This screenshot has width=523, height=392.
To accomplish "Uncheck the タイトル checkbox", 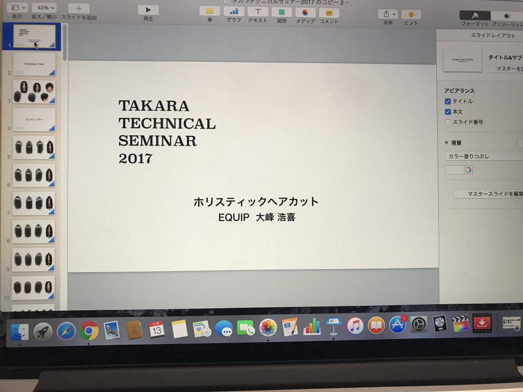I will tap(448, 101).
